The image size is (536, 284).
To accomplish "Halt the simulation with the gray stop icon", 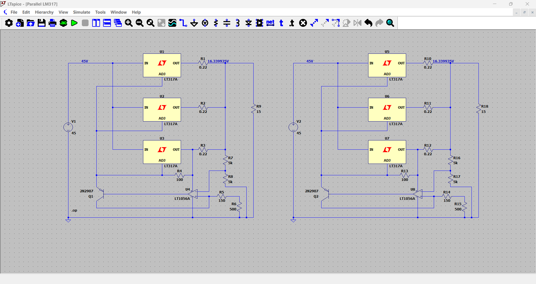I will coord(85,23).
